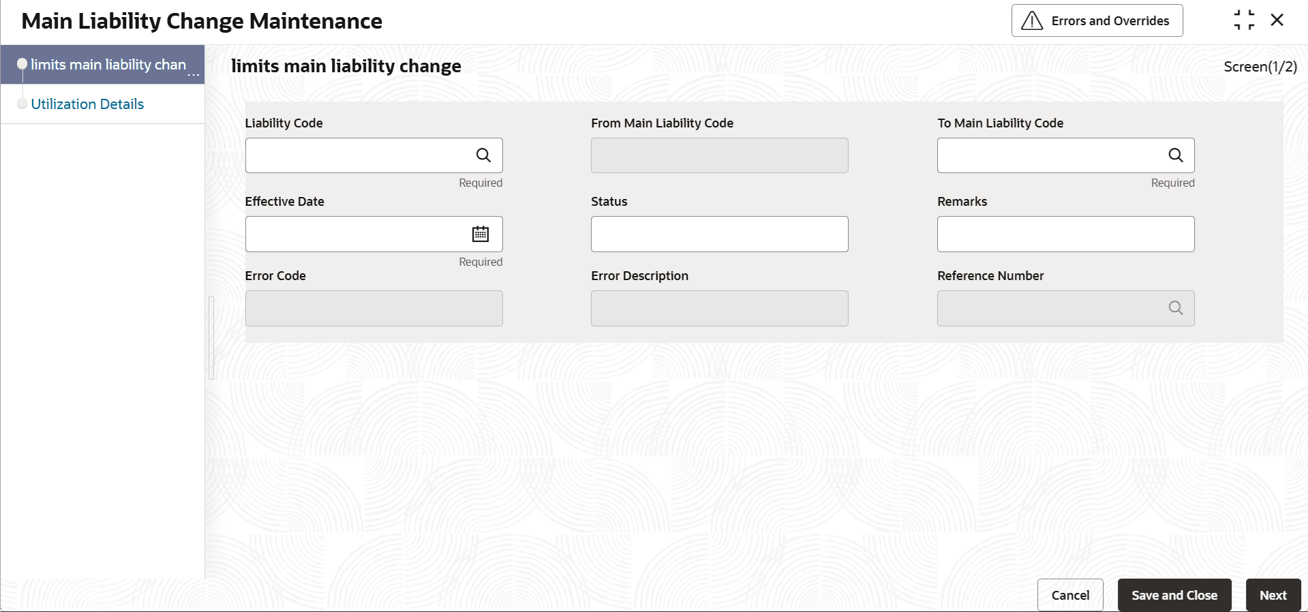Click the Reference Number search icon

(x=1176, y=308)
